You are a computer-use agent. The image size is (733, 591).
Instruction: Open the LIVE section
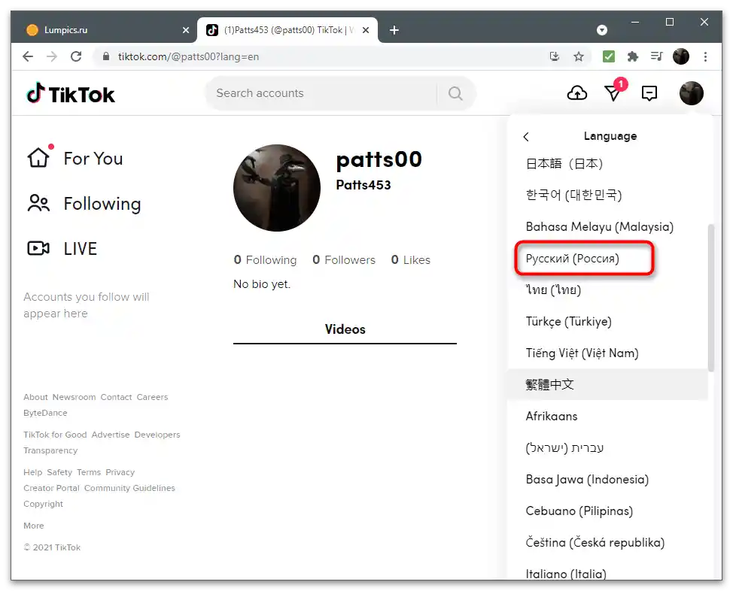(62, 249)
